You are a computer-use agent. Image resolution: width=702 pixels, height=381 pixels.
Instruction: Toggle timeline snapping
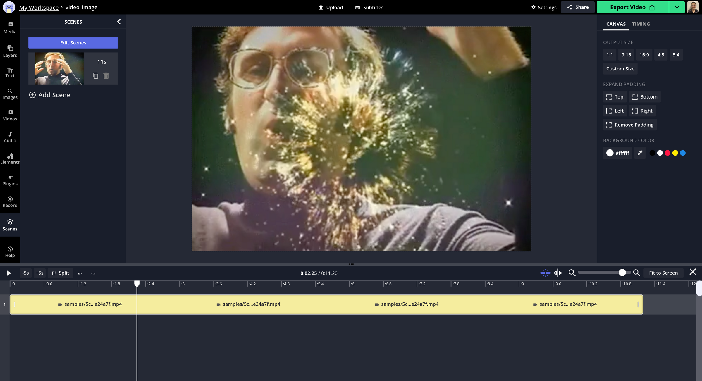545,273
